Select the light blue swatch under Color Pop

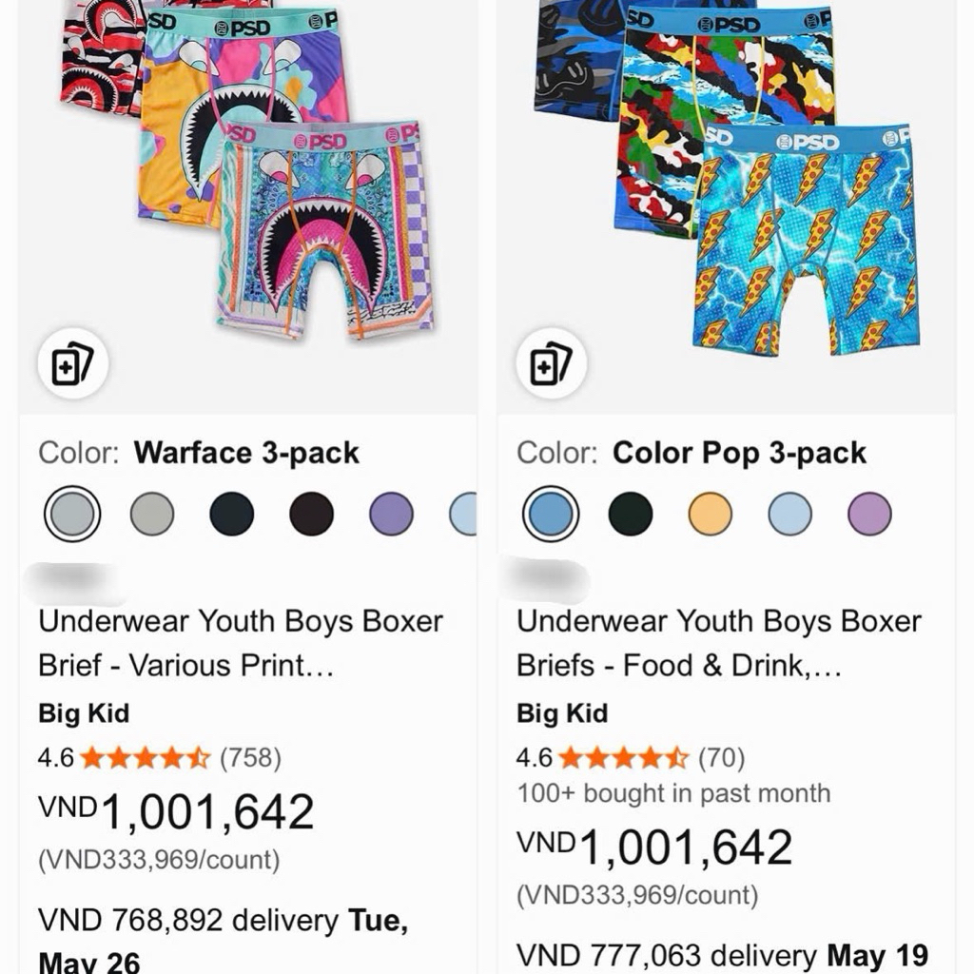(790, 514)
